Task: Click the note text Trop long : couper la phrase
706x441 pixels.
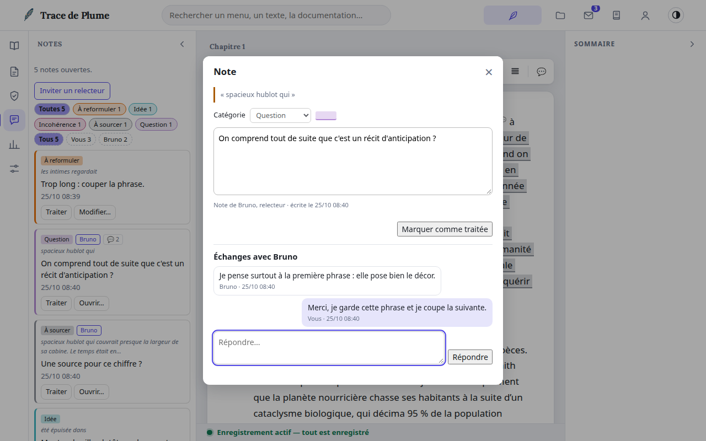Action: point(93,184)
